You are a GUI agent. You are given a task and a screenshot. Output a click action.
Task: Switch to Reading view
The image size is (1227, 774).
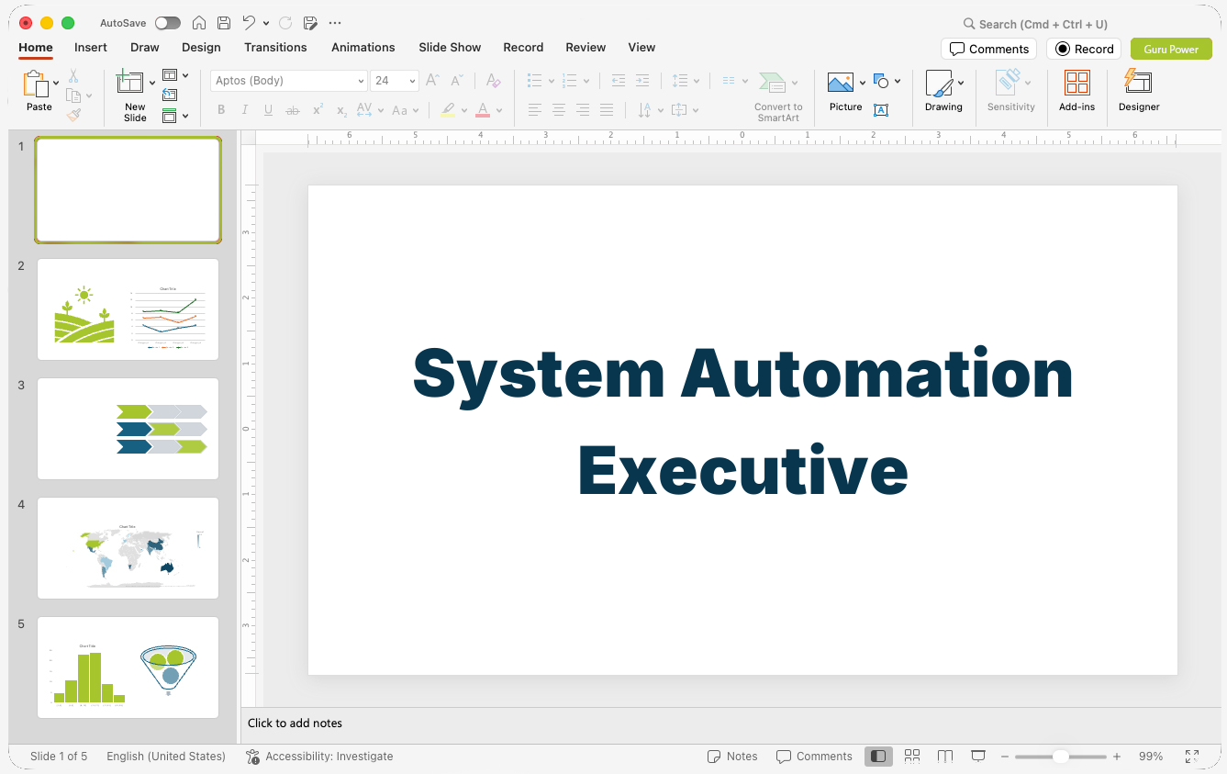tap(945, 757)
